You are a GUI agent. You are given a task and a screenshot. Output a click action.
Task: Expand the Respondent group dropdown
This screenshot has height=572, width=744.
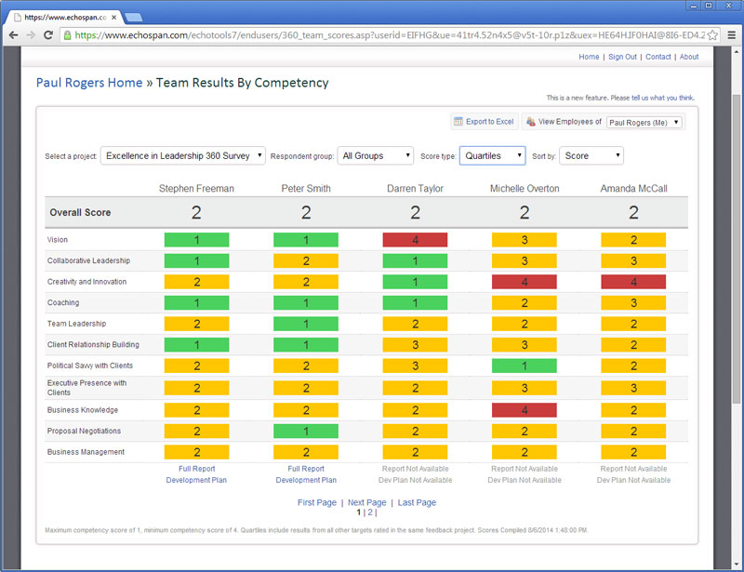coord(376,155)
